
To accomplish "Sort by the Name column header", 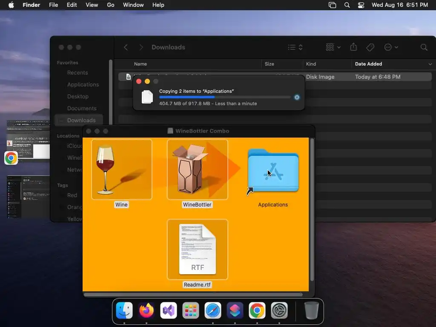I will point(141,64).
